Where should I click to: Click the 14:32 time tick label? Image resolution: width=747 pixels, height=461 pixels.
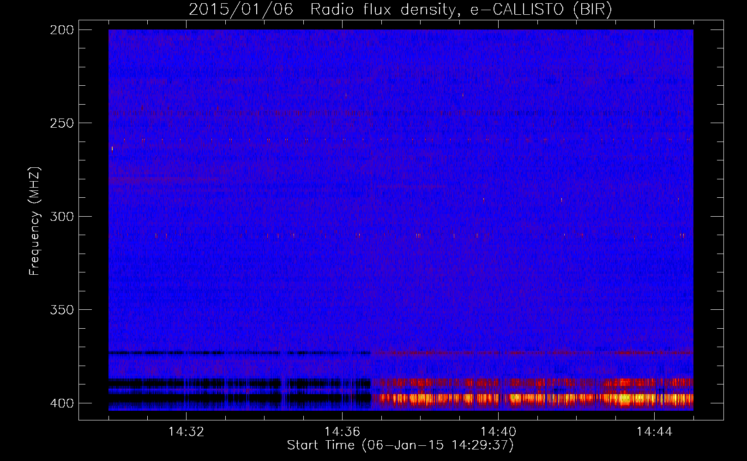point(186,431)
